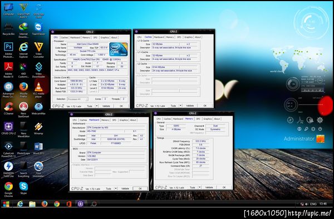Screen dimensions: 334x219
Task: Open the CCleaner desktop shortcut
Action: [8, 108]
